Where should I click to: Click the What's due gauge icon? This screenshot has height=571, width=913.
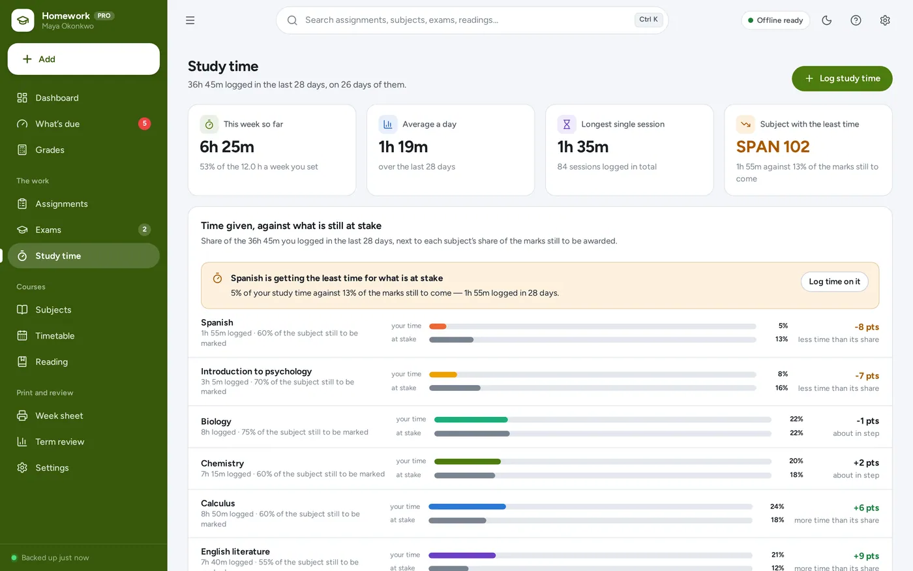click(x=22, y=124)
